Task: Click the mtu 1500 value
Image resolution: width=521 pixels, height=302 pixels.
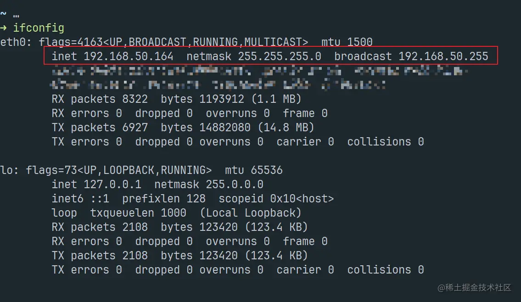Action: 347,42
